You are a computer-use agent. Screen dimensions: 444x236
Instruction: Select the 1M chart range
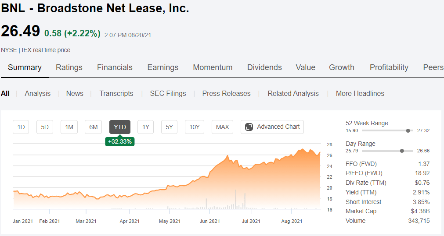click(x=69, y=127)
